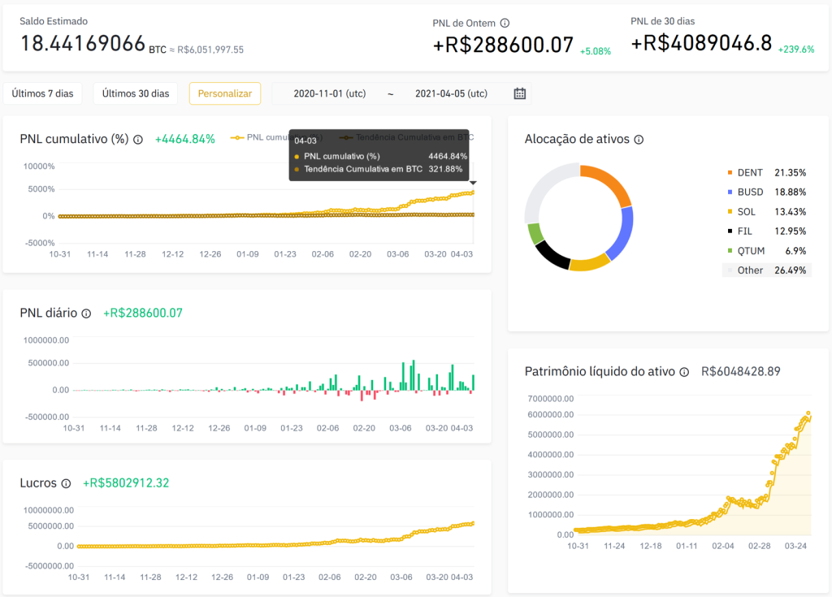Click the Patrimônio líquido do ativo info icon
This screenshot has width=832, height=597.
tap(684, 372)
